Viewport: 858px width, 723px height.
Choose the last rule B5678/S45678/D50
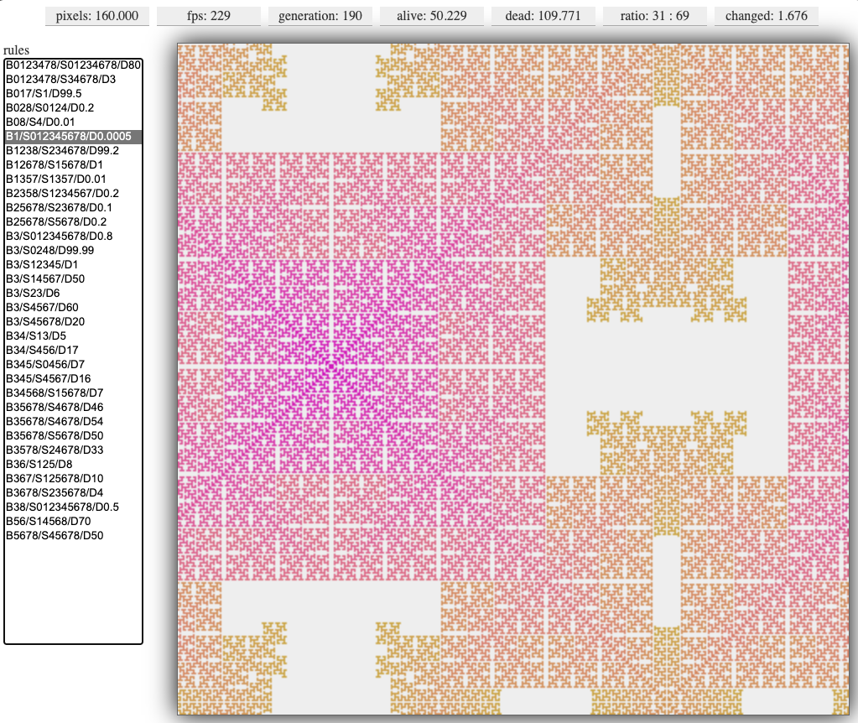[73, 535]
